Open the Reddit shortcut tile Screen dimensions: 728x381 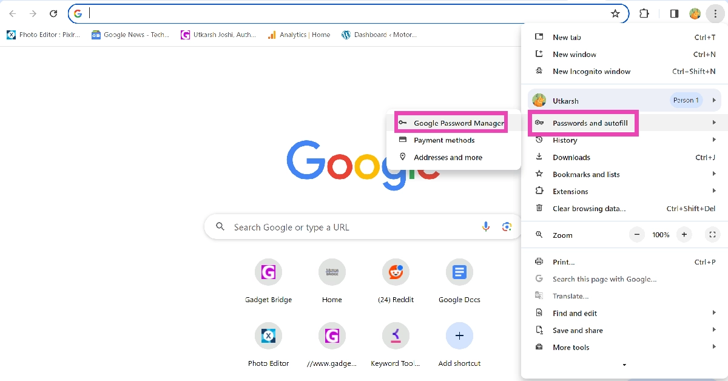tap(396, 272)
